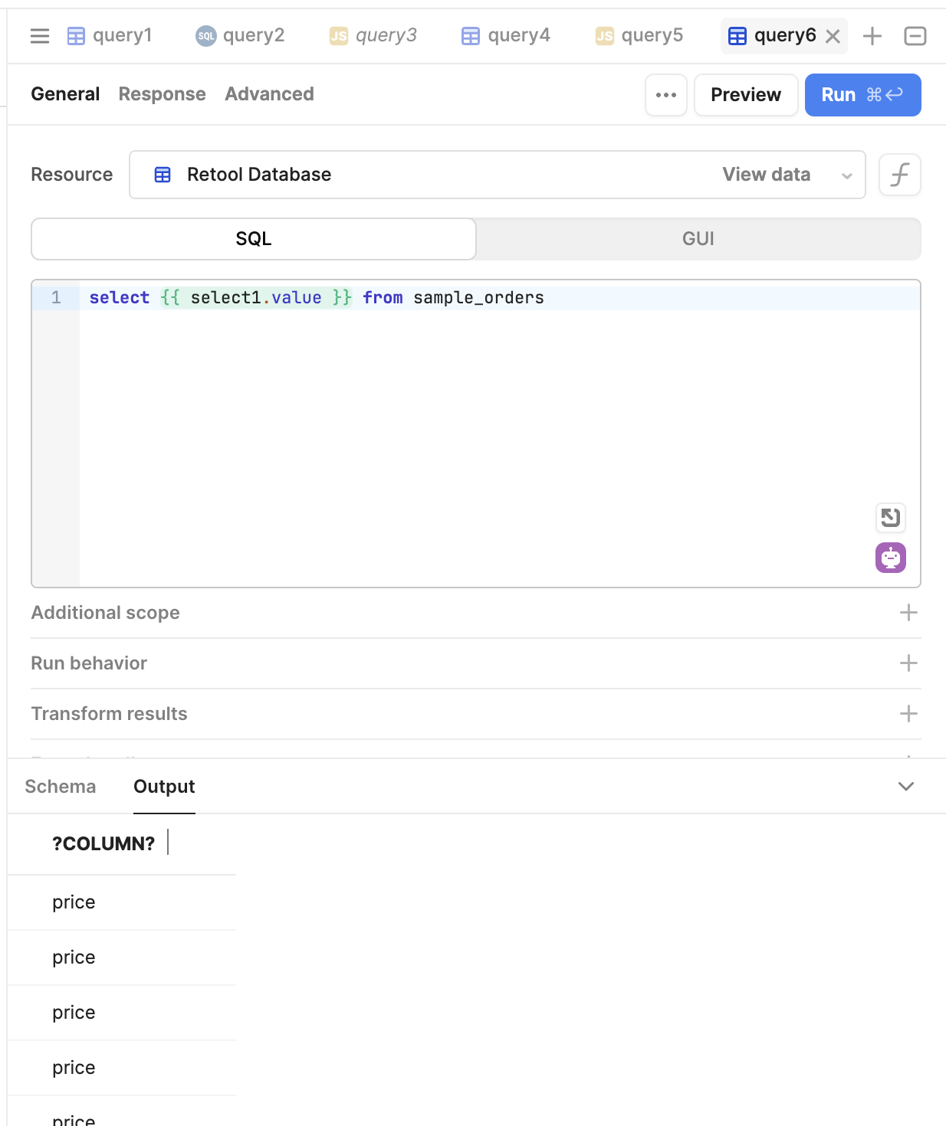
Task: Run the query
Action: pos(862,95)
